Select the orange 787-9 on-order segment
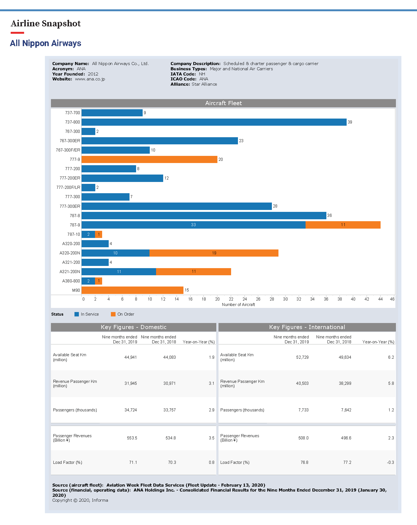Screen dimensions: 417x525 pos(343,225)
